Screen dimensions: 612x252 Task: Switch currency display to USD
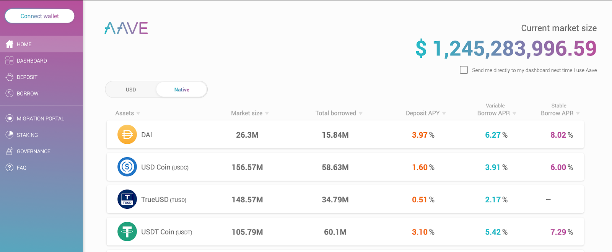tap(131, 89)
